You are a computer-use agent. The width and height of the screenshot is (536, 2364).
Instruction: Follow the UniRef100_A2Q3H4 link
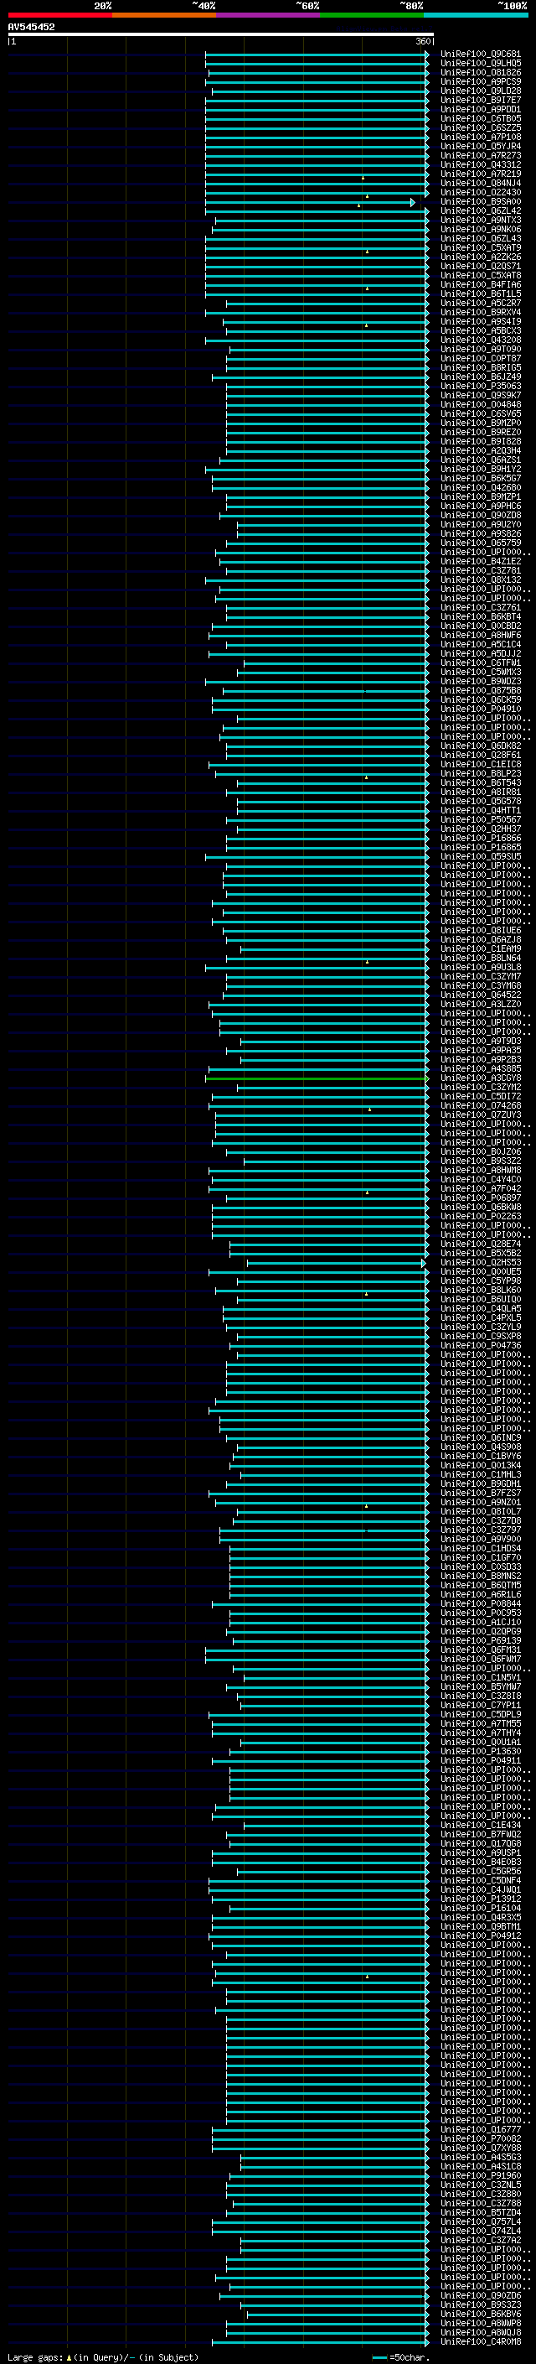pyautogui.click(x=480, y=450)
